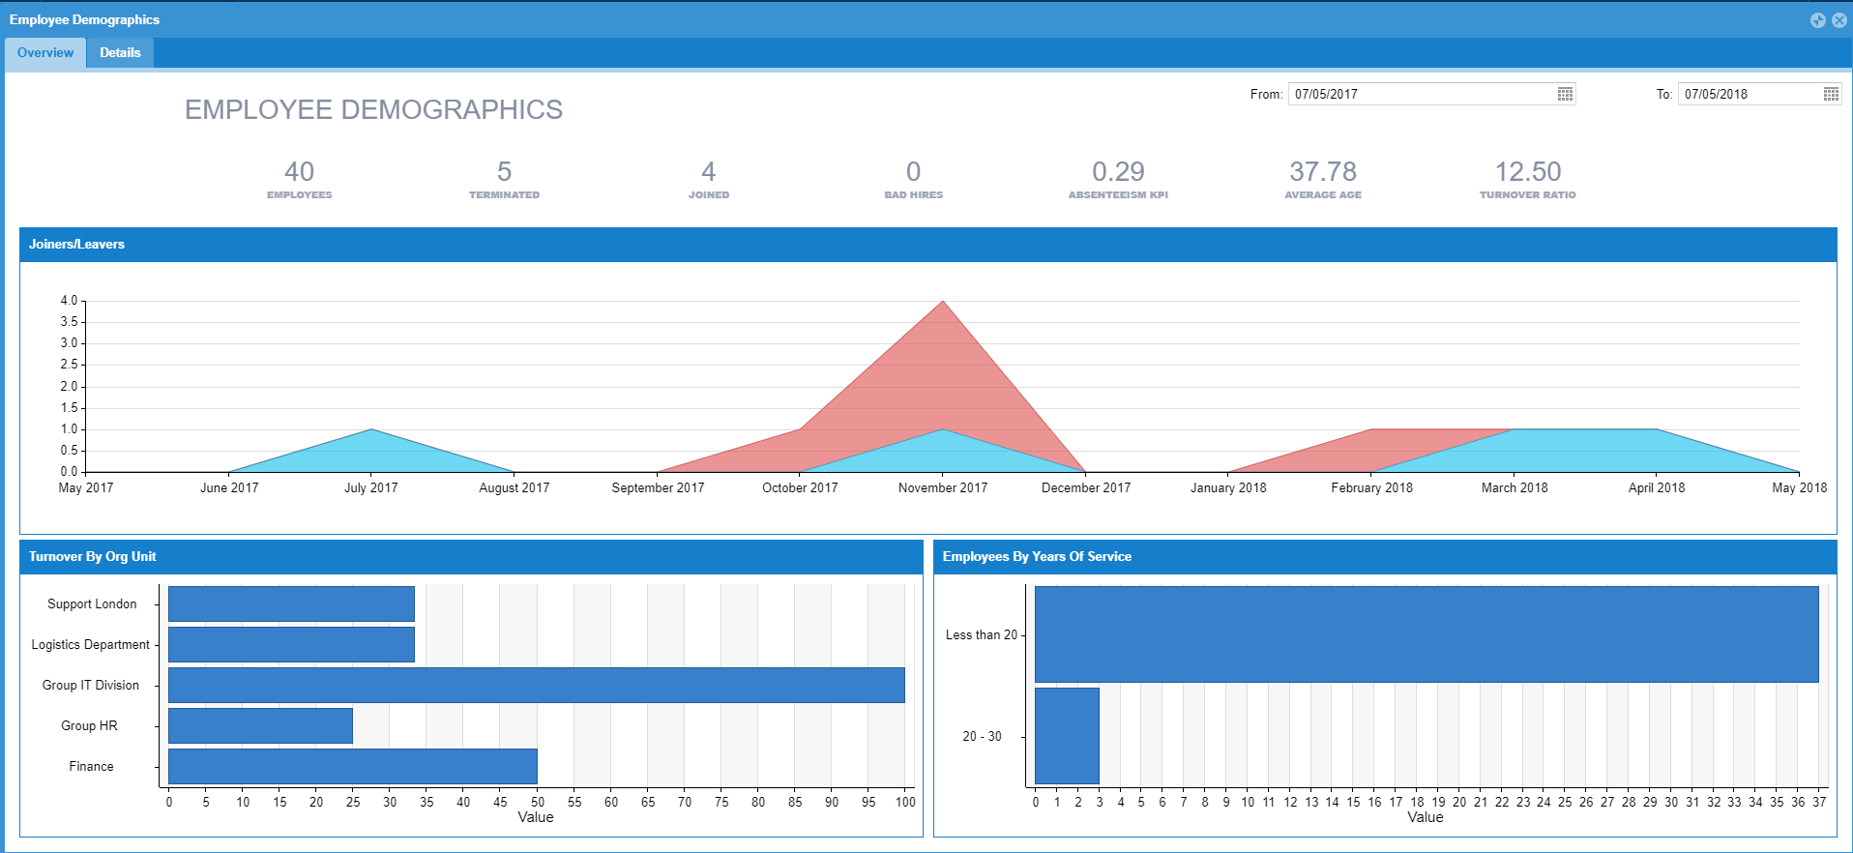This screenshot has width=1853, height=853.
Task: Click the Less than 20 bar
Action: pos(1427,634)
